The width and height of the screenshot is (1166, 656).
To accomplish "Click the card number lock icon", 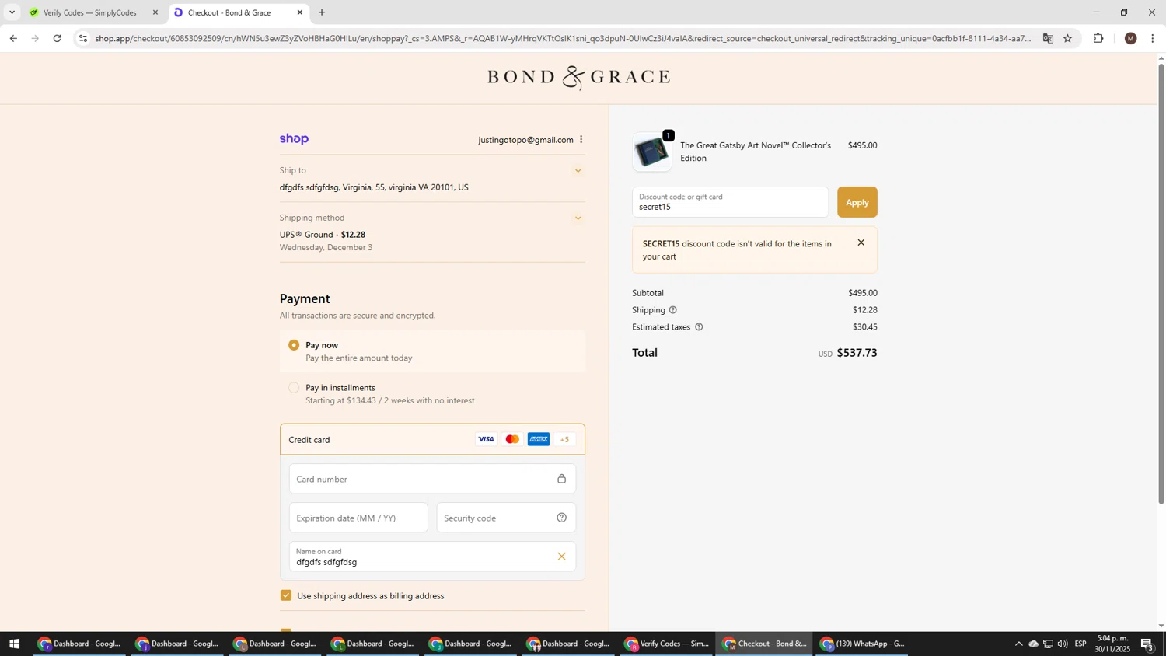I will (561, 479).
